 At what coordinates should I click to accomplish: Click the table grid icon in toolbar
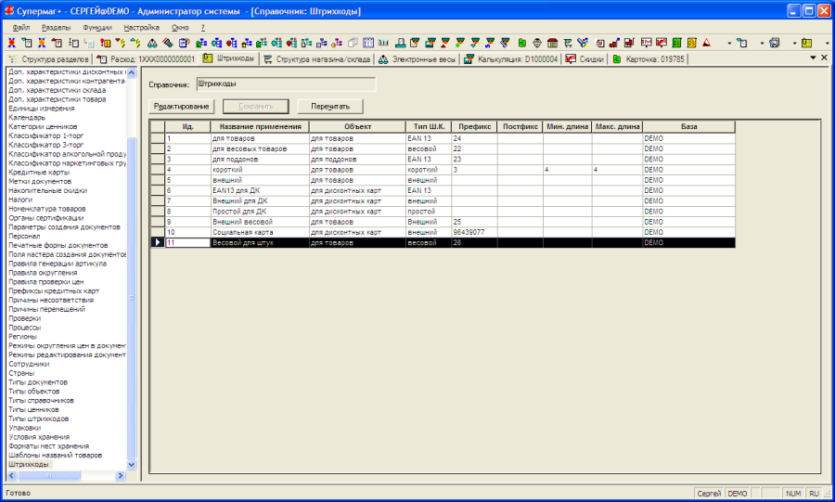[368, 43]
